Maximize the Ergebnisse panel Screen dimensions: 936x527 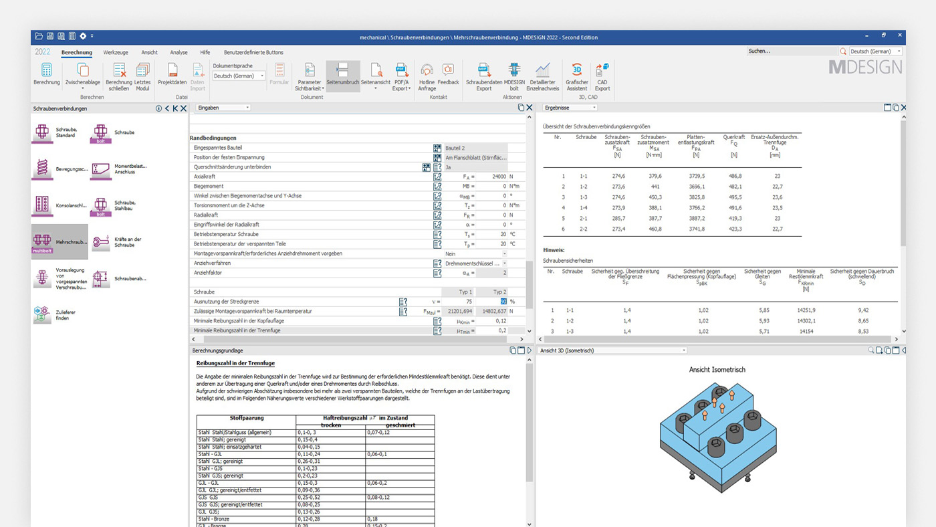pyautogui.click(x=888, y=108)
